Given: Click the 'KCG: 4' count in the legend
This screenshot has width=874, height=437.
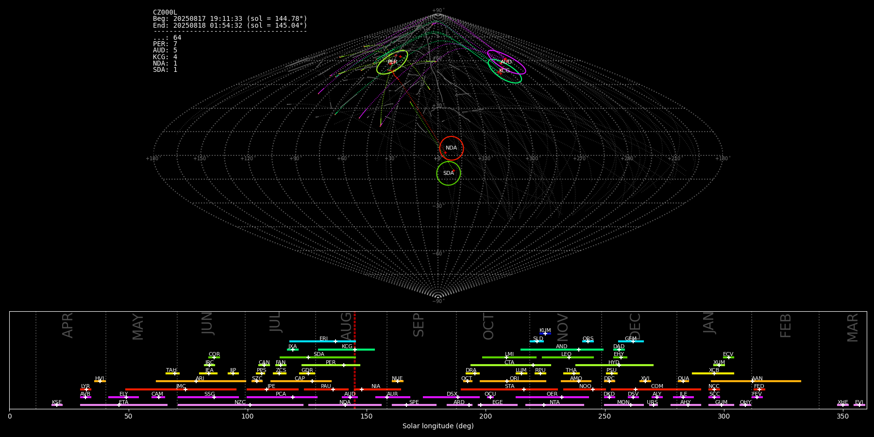Looking at the screenshot, I should pos(165,57).
